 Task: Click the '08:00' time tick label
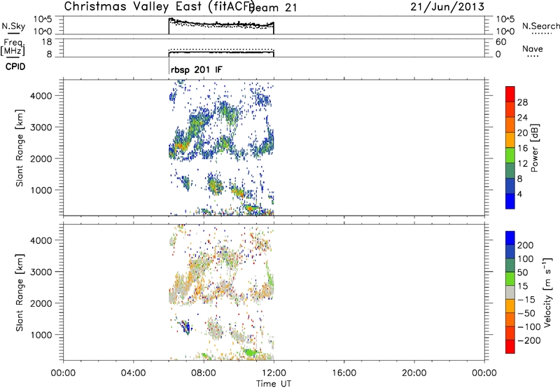(204, 373)
